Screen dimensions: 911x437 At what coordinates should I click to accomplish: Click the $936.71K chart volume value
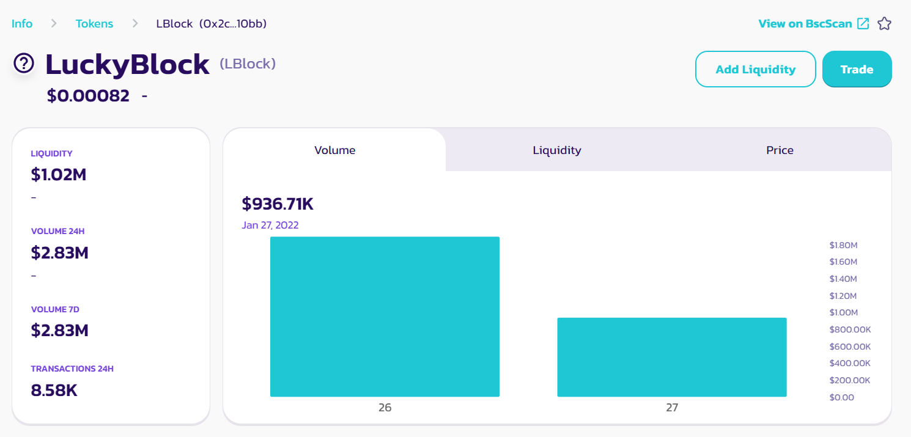[278, 204]
